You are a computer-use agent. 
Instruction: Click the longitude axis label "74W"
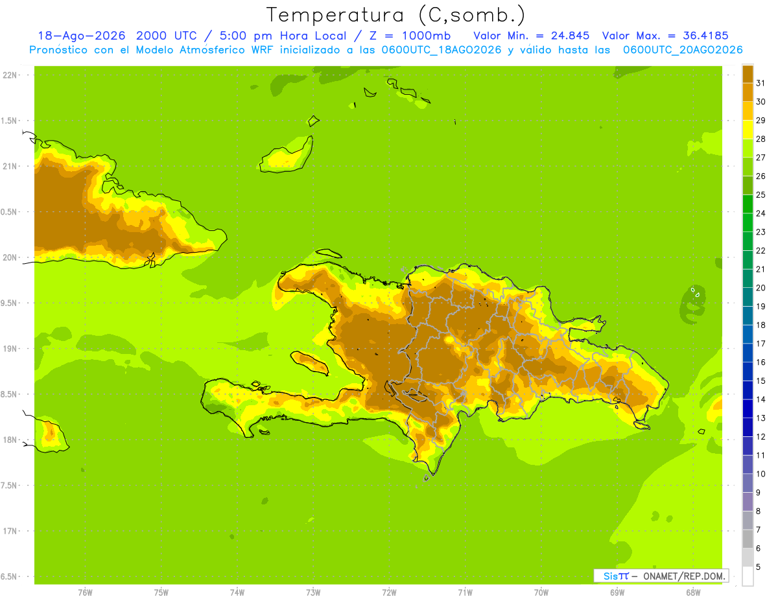tap(237, 592)
